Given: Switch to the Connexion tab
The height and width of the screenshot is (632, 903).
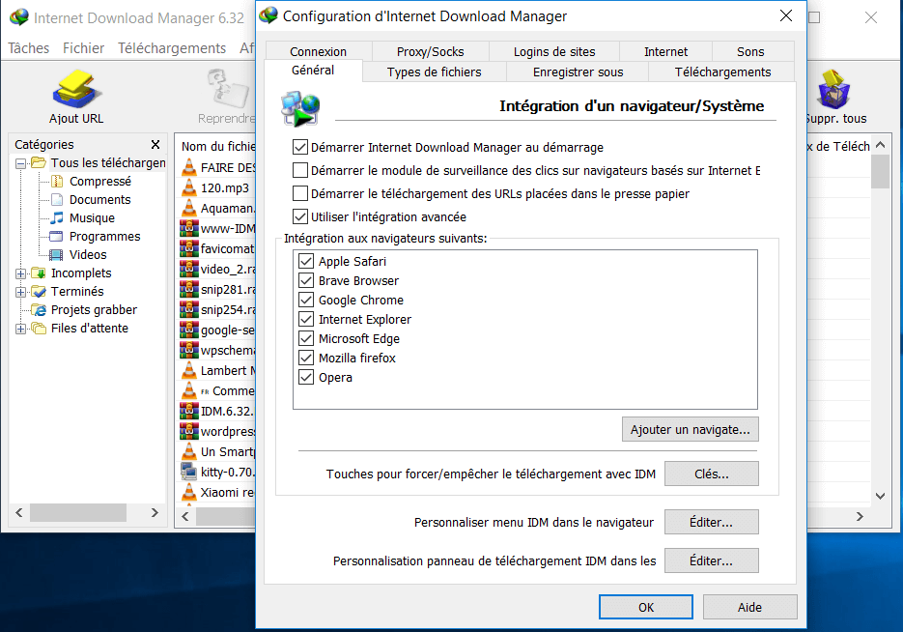Looking at the screenshot, I should pos(319,52).
